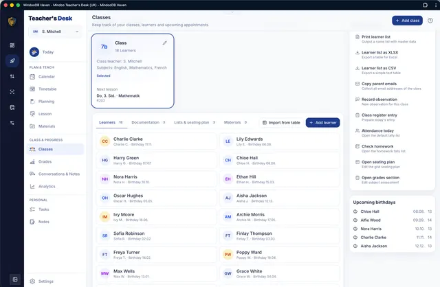
Task: Open Grades in the sidebar
Action: 55,162
